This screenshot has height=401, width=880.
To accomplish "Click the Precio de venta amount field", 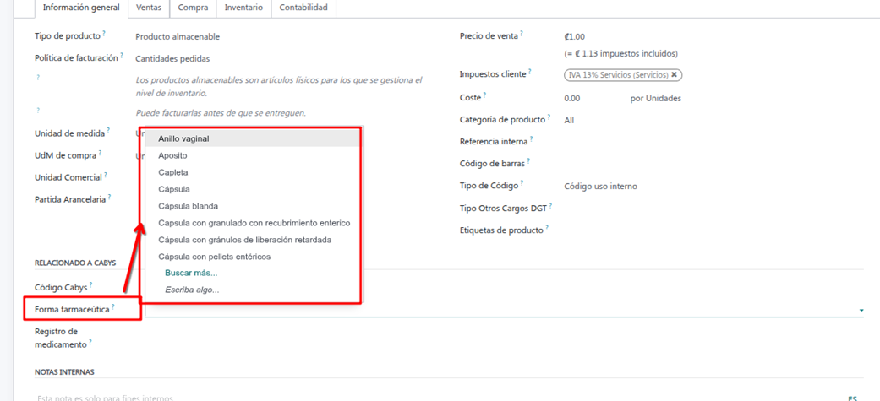I will tap(577, 37).
